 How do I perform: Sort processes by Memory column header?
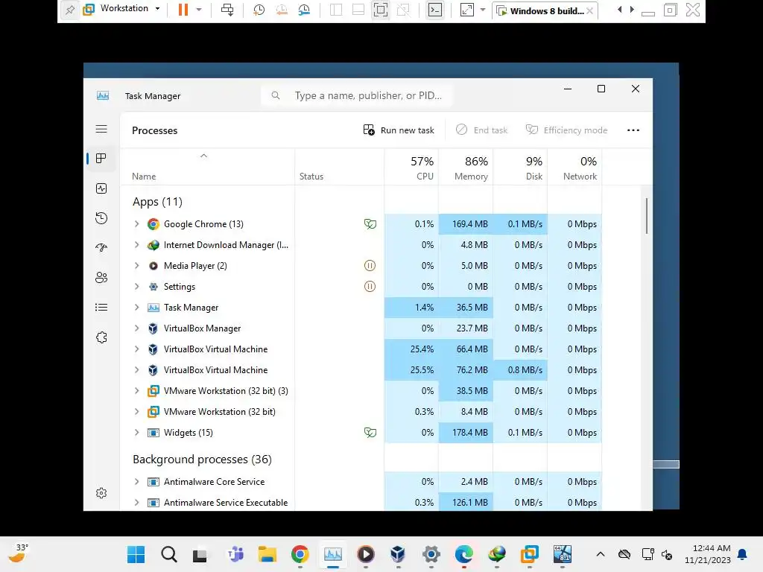(466, 168)
